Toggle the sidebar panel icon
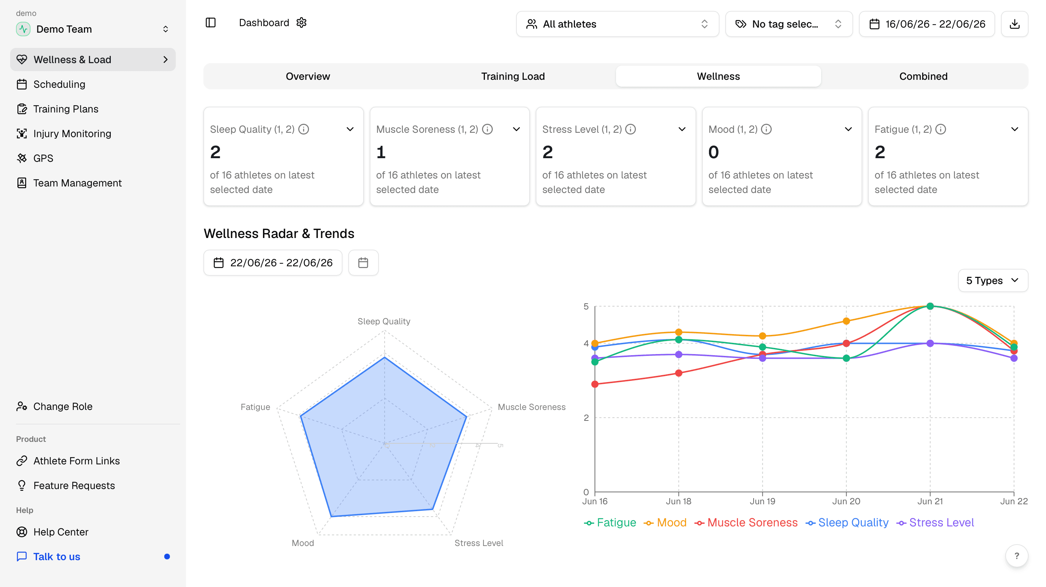The width and height of the screenshot is (1046, 587). click(x=210, y=23)
